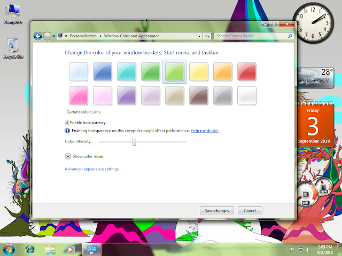Screen dimensions: 342x256
Task: Open the Computer desktop icon
Action: coord(13,14)
